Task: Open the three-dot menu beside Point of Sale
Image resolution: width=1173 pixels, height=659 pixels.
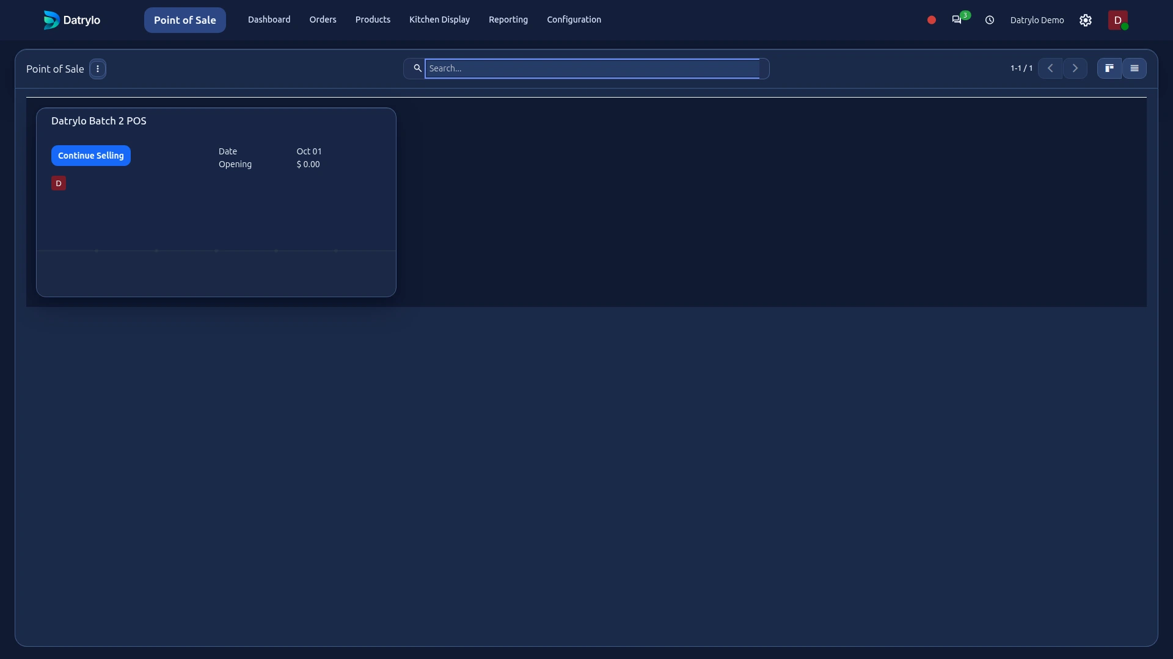Action: click(98, 69)
